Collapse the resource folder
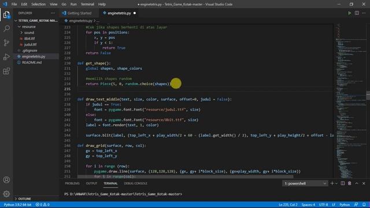 point(36,27)
